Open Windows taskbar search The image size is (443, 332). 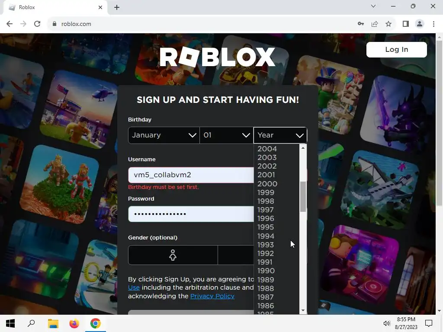tap(31, 323)
